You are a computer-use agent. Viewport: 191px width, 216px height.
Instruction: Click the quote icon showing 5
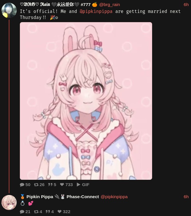click(x=50, y=185)
